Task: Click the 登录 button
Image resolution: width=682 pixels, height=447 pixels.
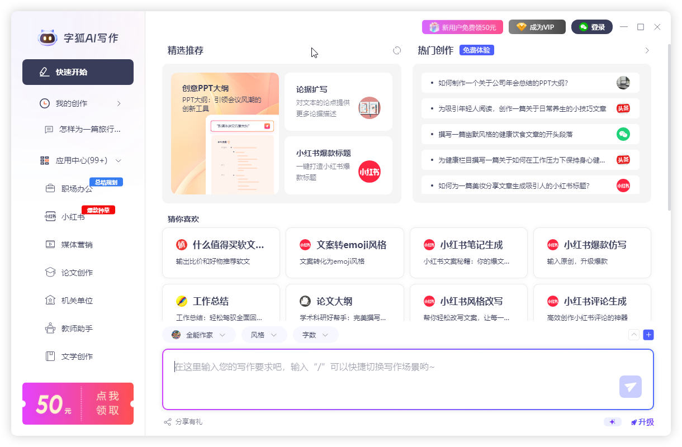Action: pos(592,27)
